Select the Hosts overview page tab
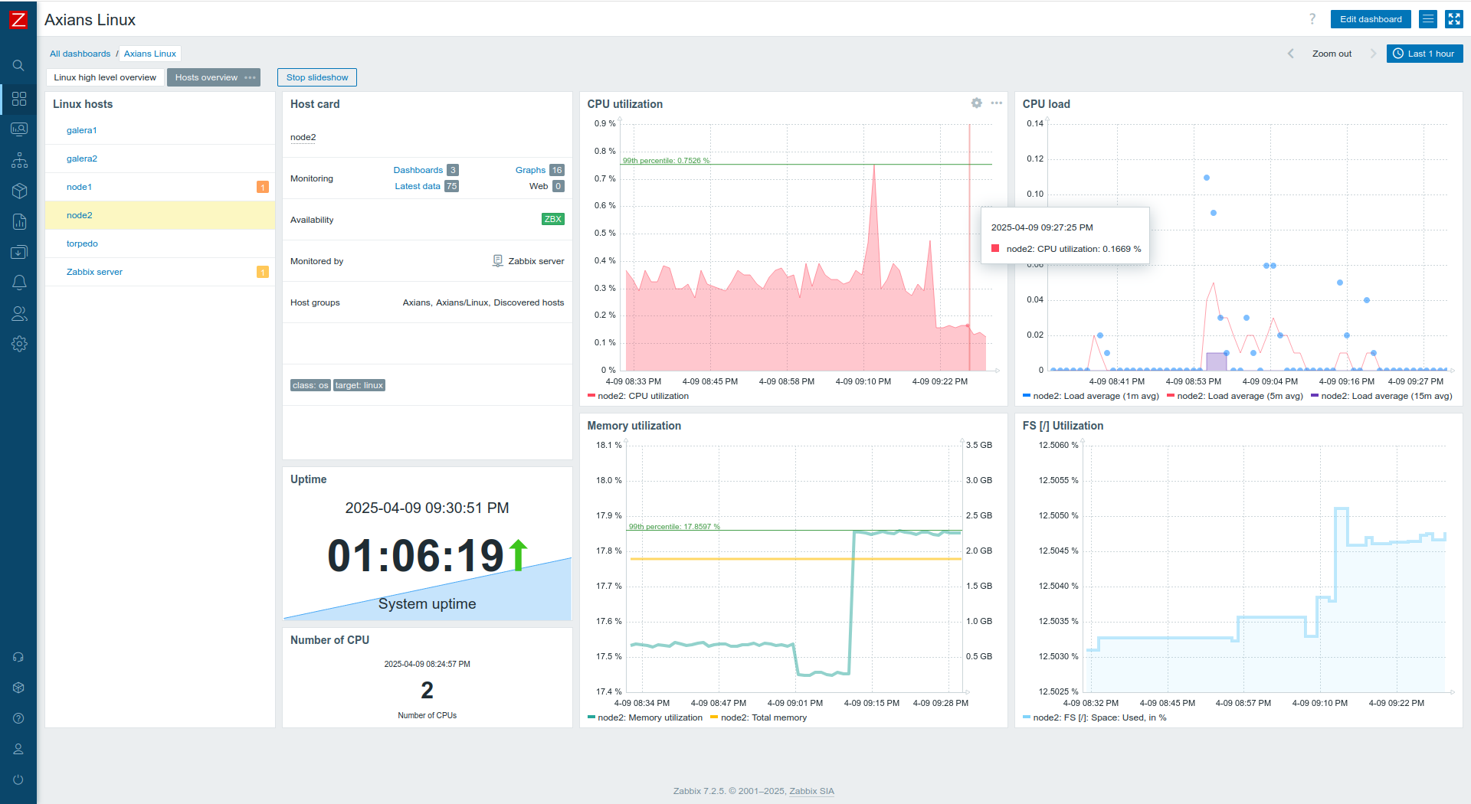This screenshot has height=804, width=1471. point(206,77)
